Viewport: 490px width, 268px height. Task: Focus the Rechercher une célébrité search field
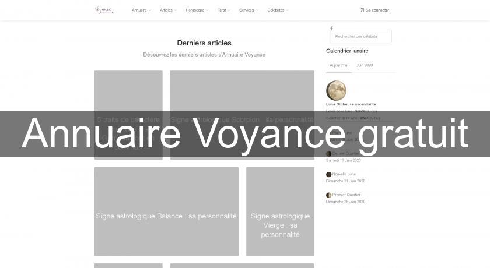tap(360, 37)
